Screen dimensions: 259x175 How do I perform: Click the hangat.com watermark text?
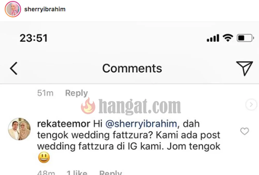coord(140,106)
